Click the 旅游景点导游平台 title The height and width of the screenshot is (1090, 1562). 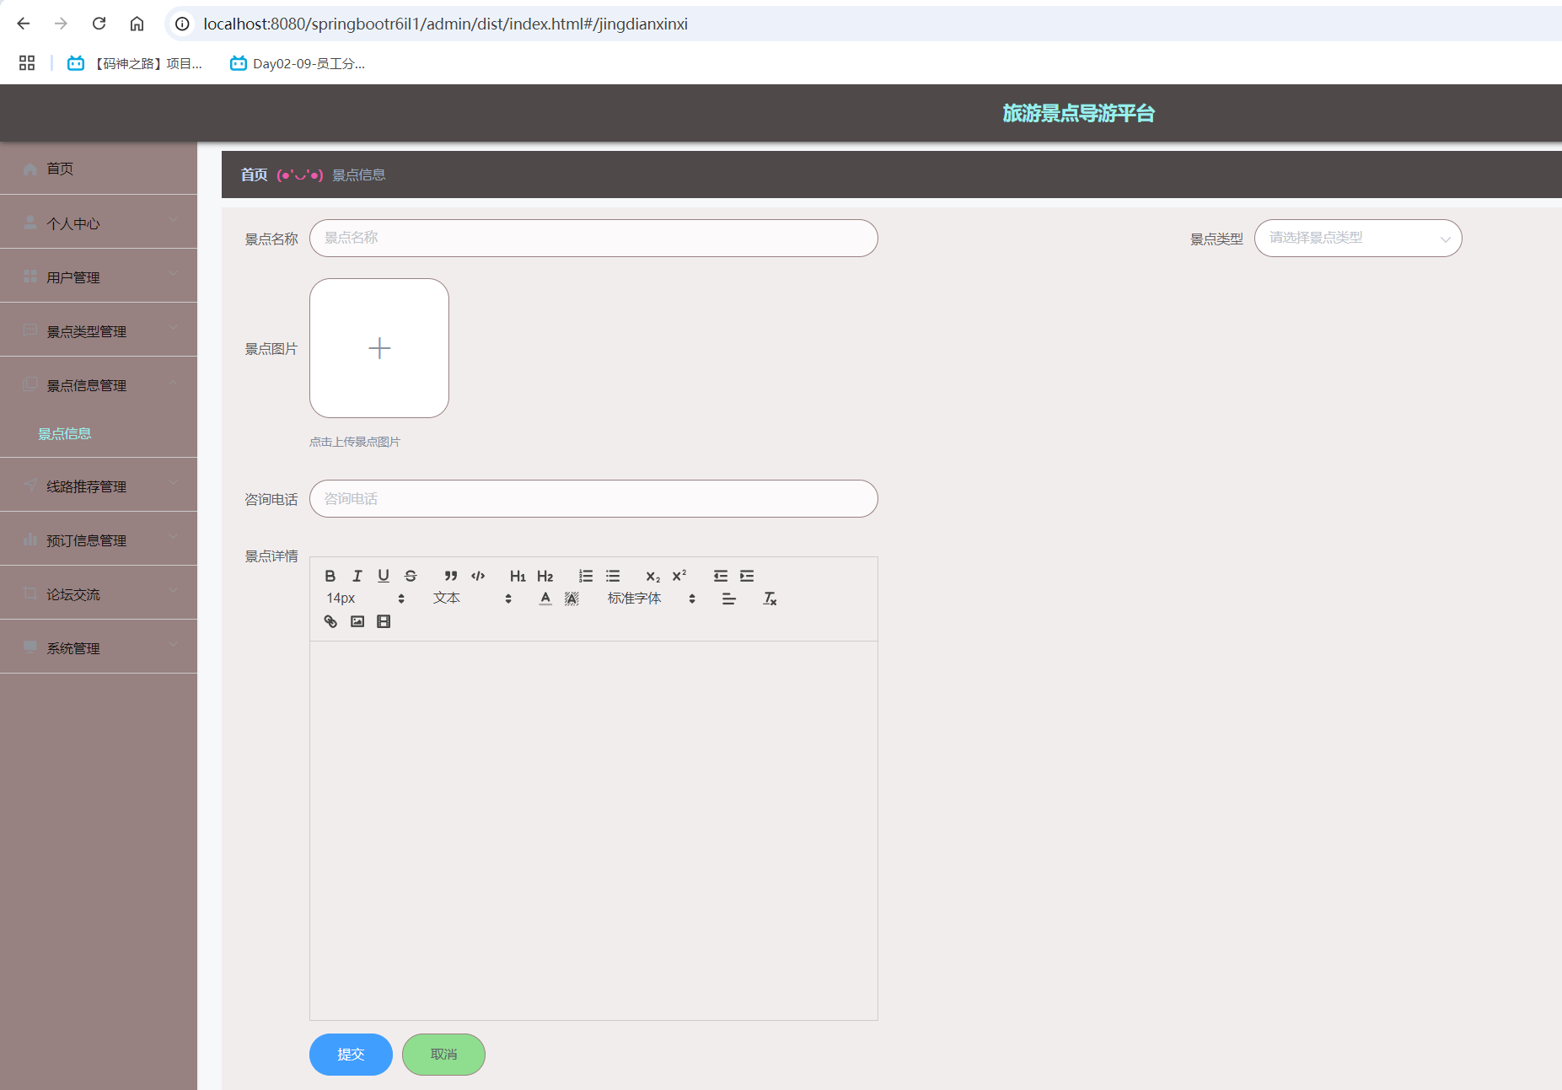pos(1078,113)
